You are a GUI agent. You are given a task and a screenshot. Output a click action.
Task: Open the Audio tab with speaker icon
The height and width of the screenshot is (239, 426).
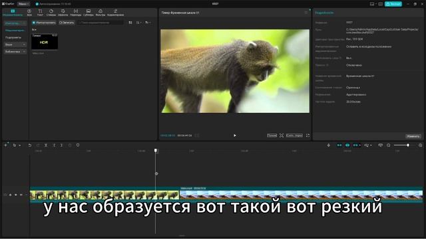click(x=29, y=13)
